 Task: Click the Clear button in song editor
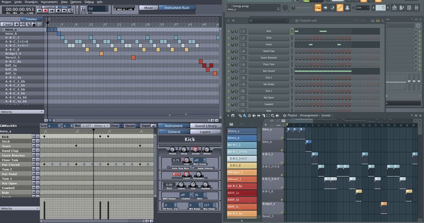click(x=7, y=24)
